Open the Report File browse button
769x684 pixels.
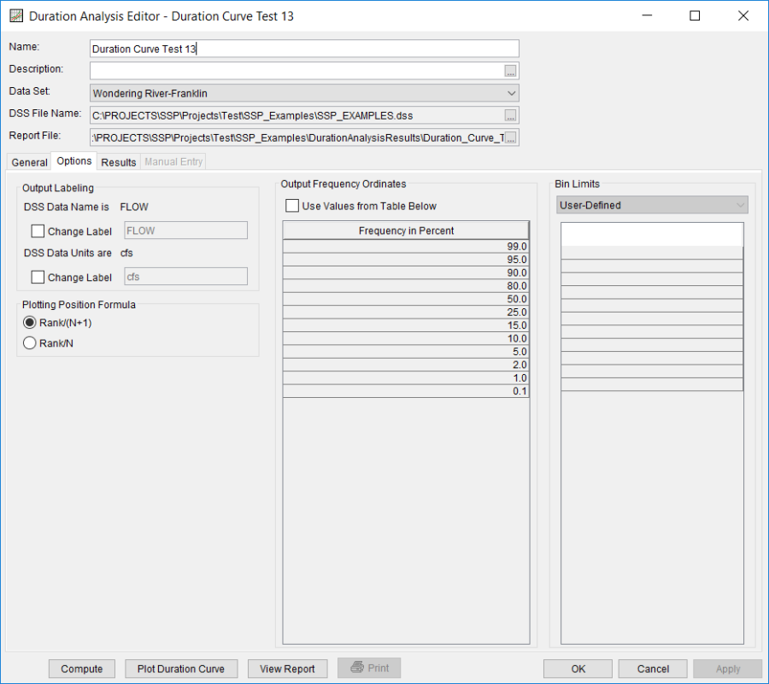pyautogui.click(x=511, y=137)
